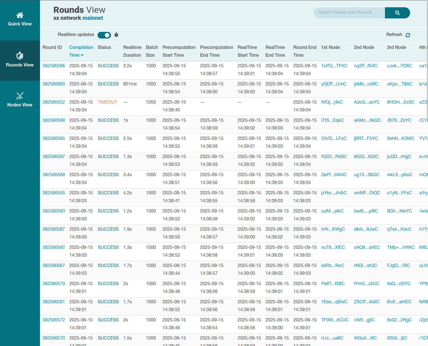Sort by the Status column header
Image resolution: width=428 pixels, height=346 pixels.
click(104, 47)
